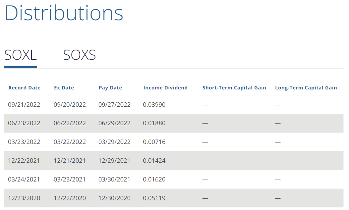Select ex date 03/23/2021
Viewport: 349px width, 210px height.
pyautogui.click(x=70, y=180)
